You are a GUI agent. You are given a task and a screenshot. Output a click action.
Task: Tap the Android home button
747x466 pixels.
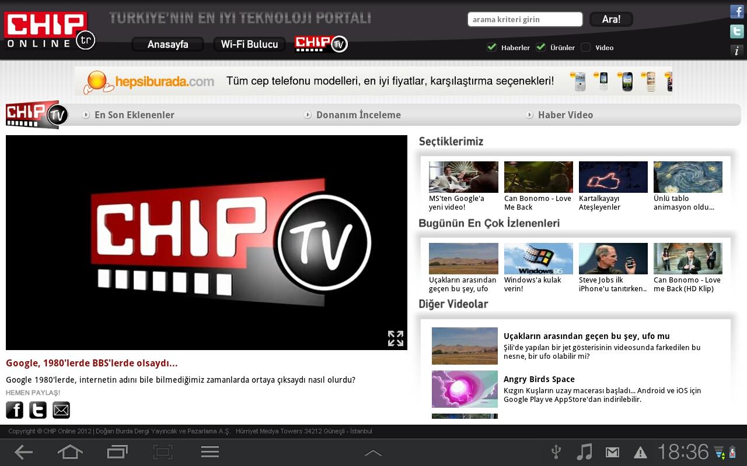[x=70, y=452]
